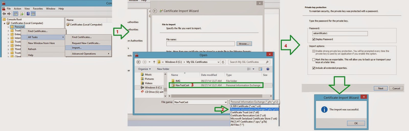
Task: Select Windows 8 (C:) drive in navigation pane
Action: coord(151,88)
